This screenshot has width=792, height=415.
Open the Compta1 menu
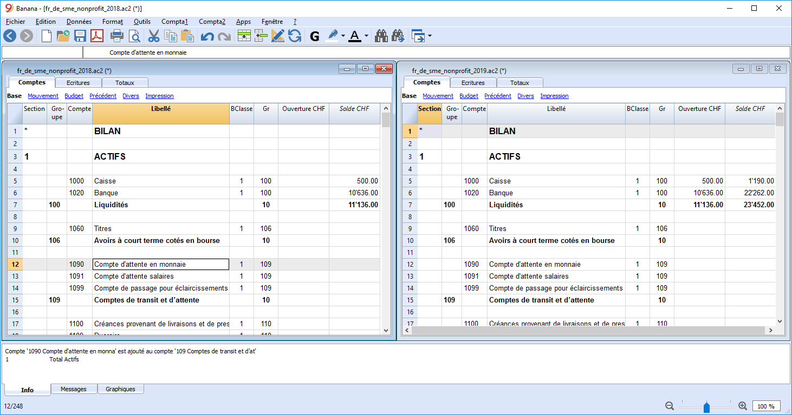(x=174, y=22)
